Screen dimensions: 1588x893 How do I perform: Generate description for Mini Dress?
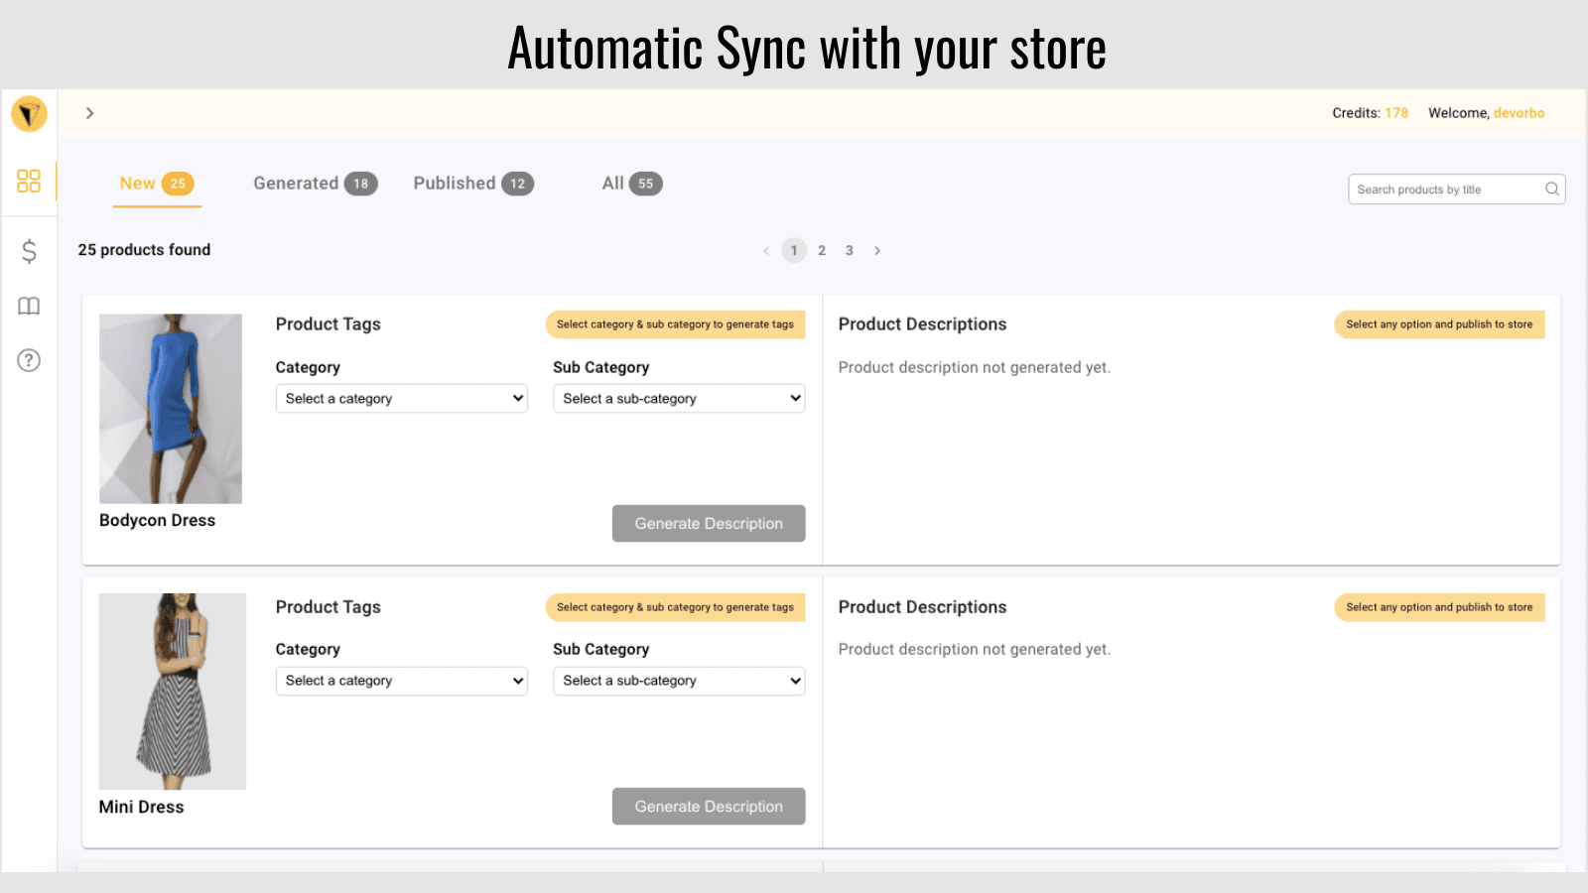(708, 806)
